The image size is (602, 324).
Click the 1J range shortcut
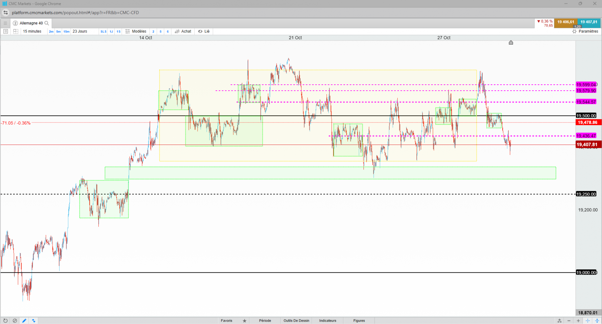[111, 31]
